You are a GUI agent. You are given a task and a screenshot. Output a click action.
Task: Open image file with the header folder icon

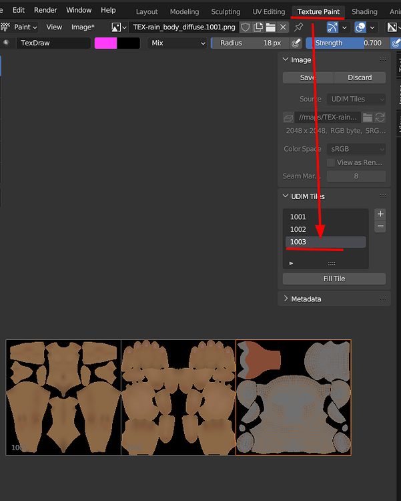pyautogui.click(x=270, y=27)
